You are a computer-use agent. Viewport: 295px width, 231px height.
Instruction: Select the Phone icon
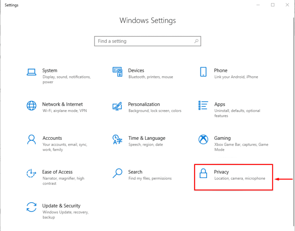[203, 72]
